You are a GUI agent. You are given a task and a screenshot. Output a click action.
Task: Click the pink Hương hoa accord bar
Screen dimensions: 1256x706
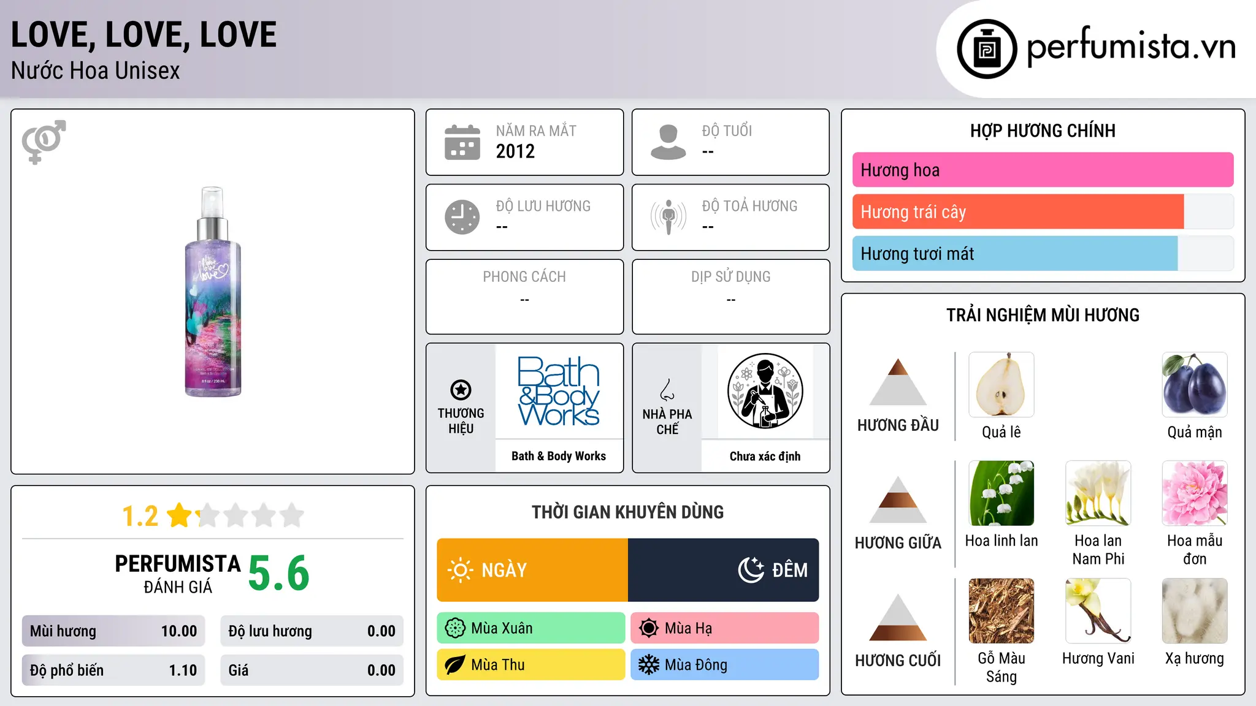(1043, 170)
